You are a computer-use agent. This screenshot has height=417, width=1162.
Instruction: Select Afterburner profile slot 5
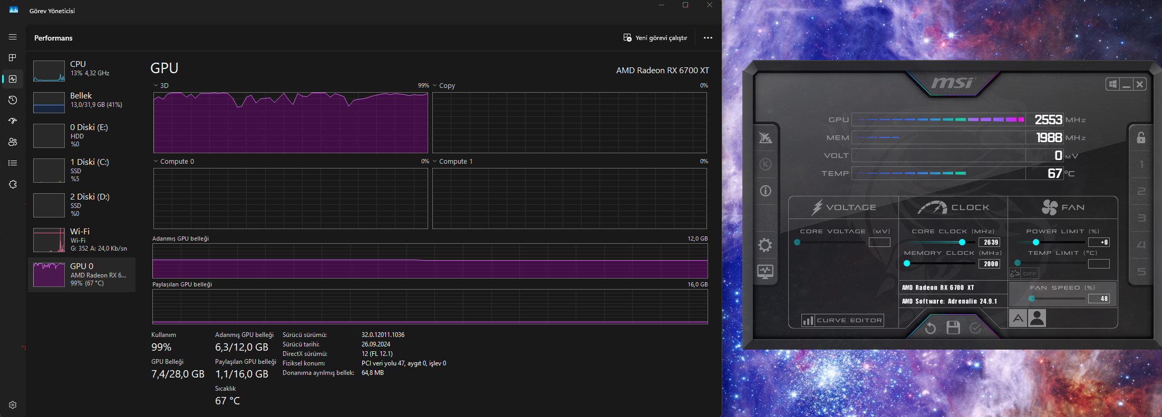pos(1141,272)
